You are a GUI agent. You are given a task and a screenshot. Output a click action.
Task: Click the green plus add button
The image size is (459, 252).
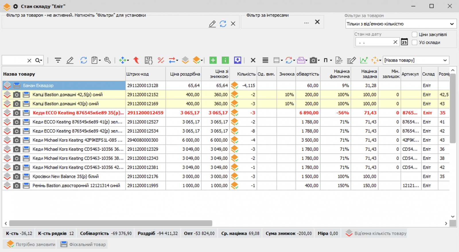213,60
